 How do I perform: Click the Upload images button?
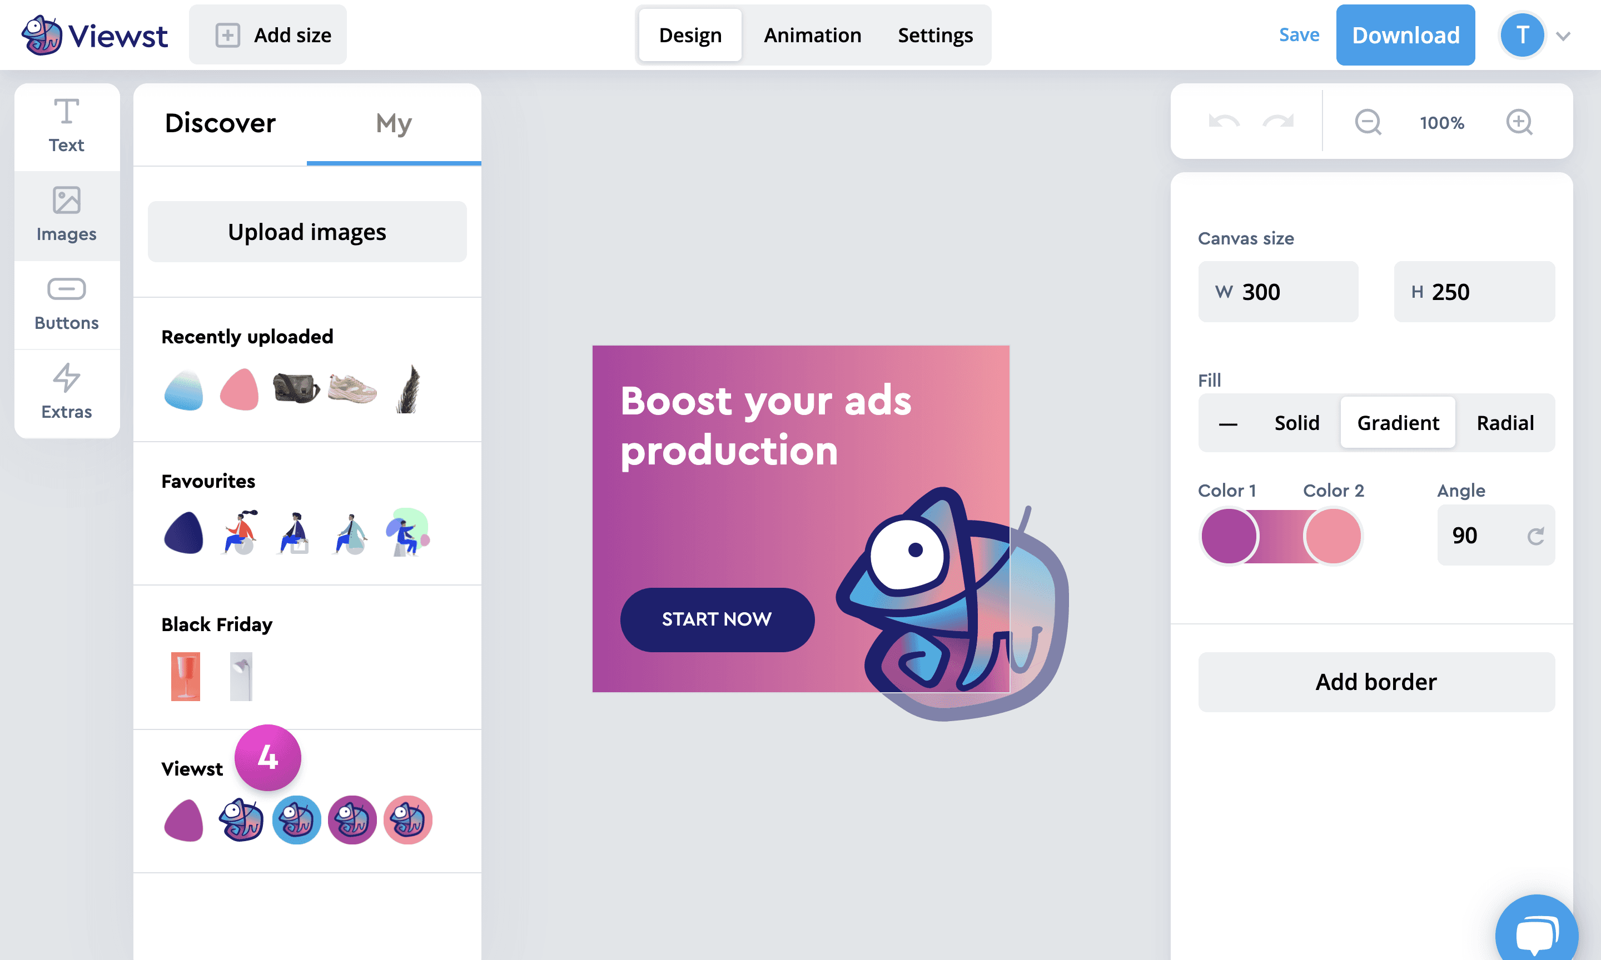[307, 232]
